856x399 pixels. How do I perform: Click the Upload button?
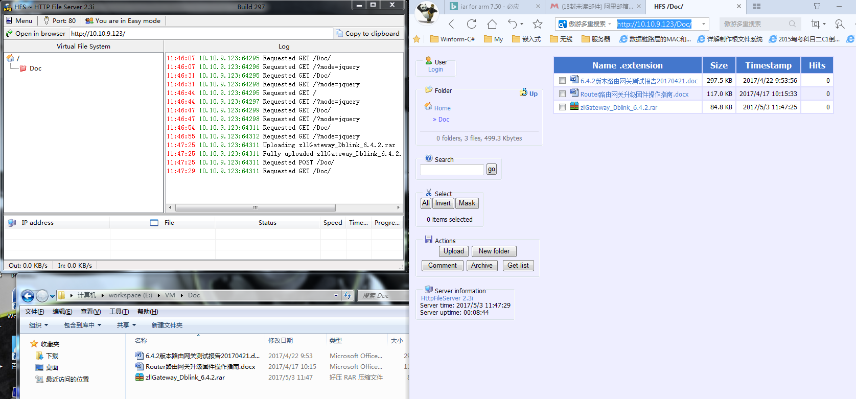click(x=454, y=251)
